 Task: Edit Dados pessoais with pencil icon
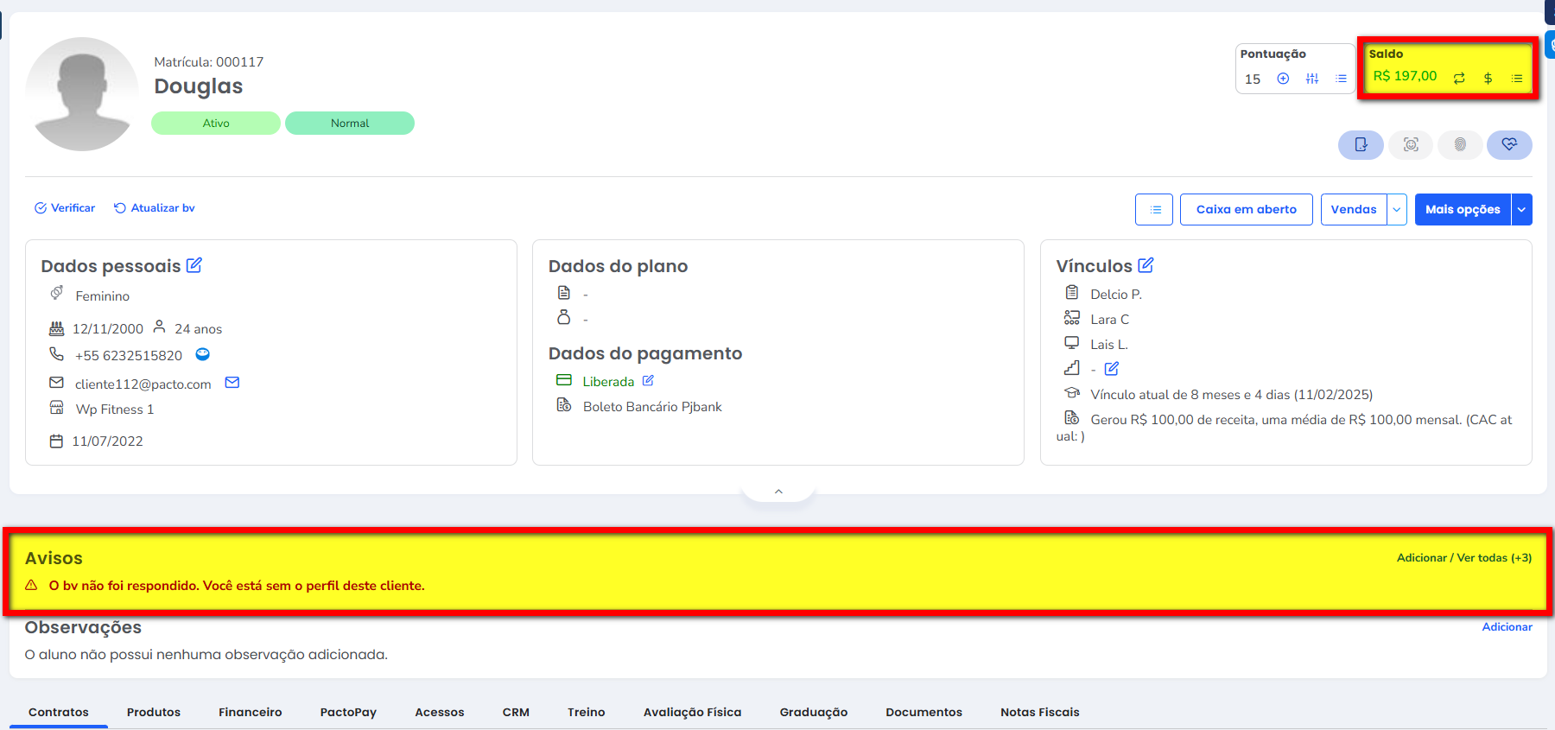194,265
